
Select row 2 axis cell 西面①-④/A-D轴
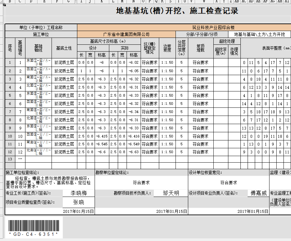tap(38, 71)
